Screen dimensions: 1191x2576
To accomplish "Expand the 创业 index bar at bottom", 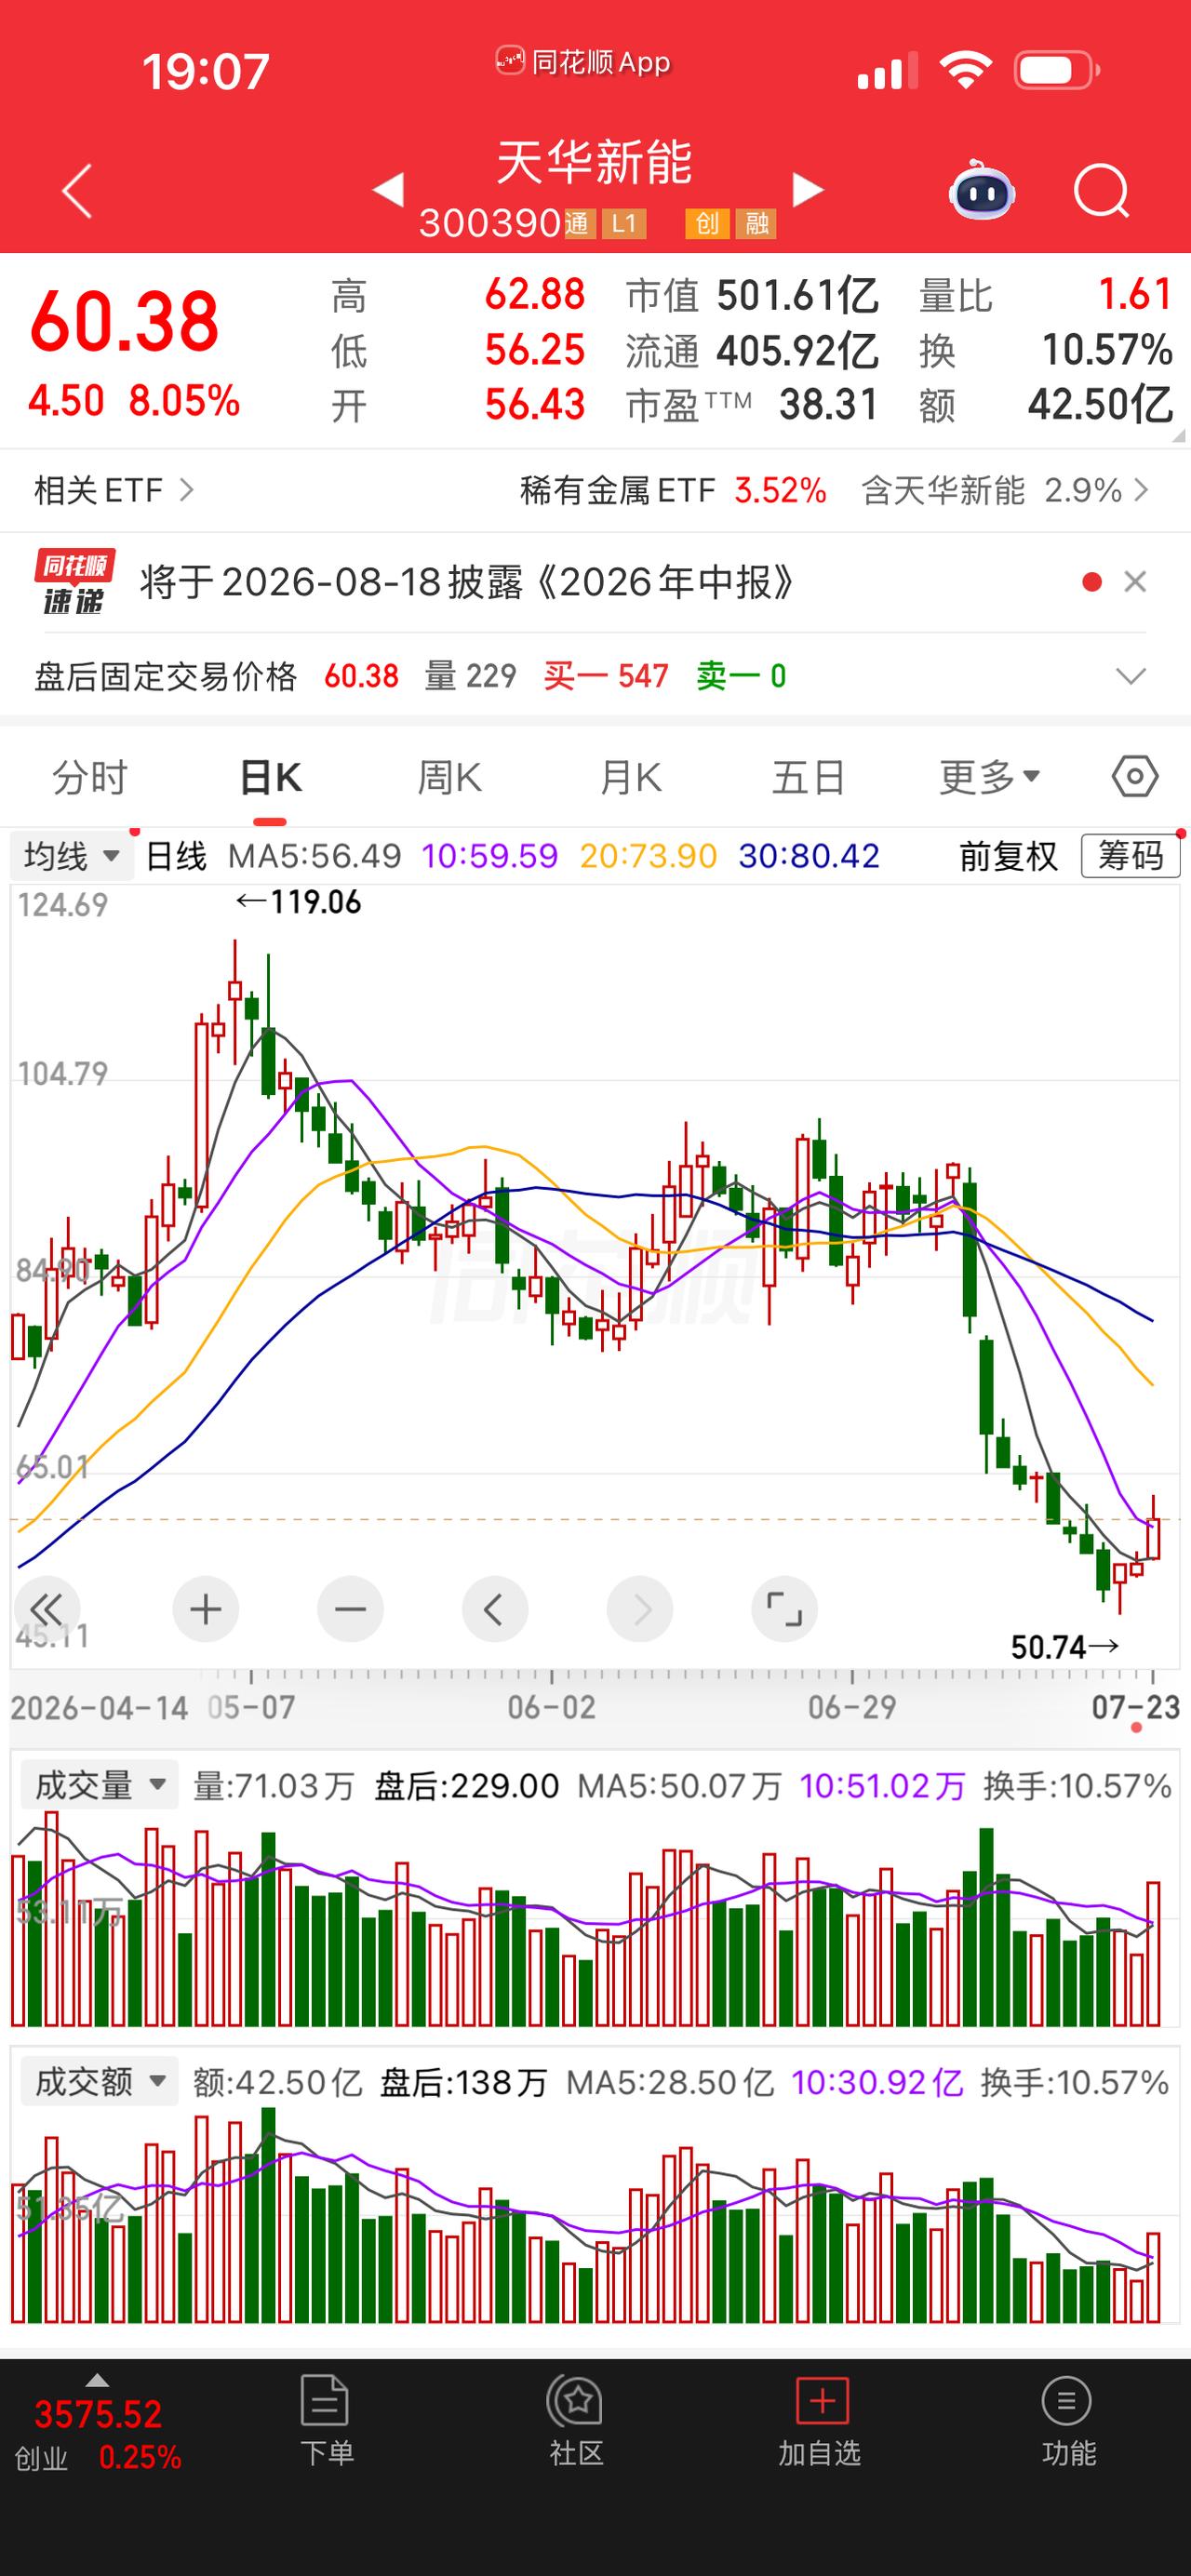I will tap(97, 2381).
